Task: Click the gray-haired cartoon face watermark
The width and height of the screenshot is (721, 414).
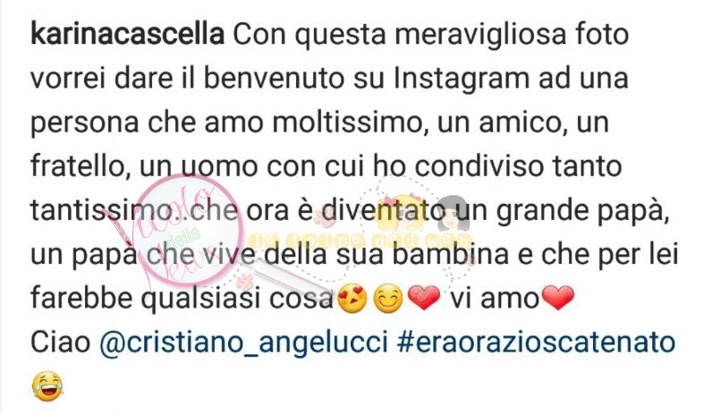Action: click(453, 214)
